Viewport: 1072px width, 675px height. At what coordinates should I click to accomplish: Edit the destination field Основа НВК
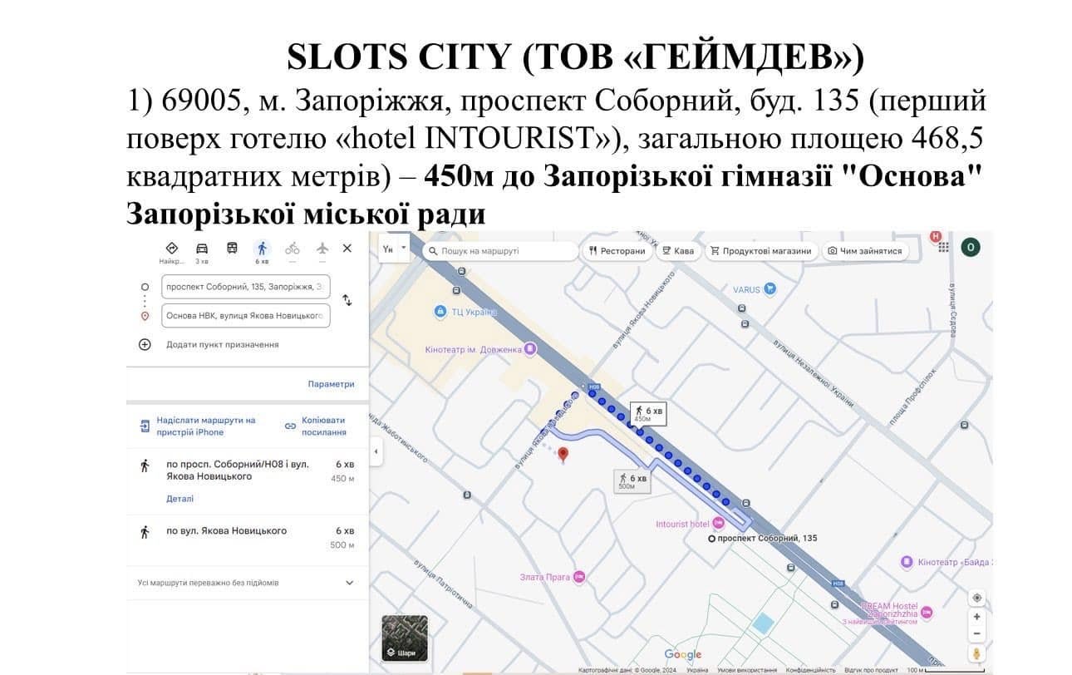point(246,316)
